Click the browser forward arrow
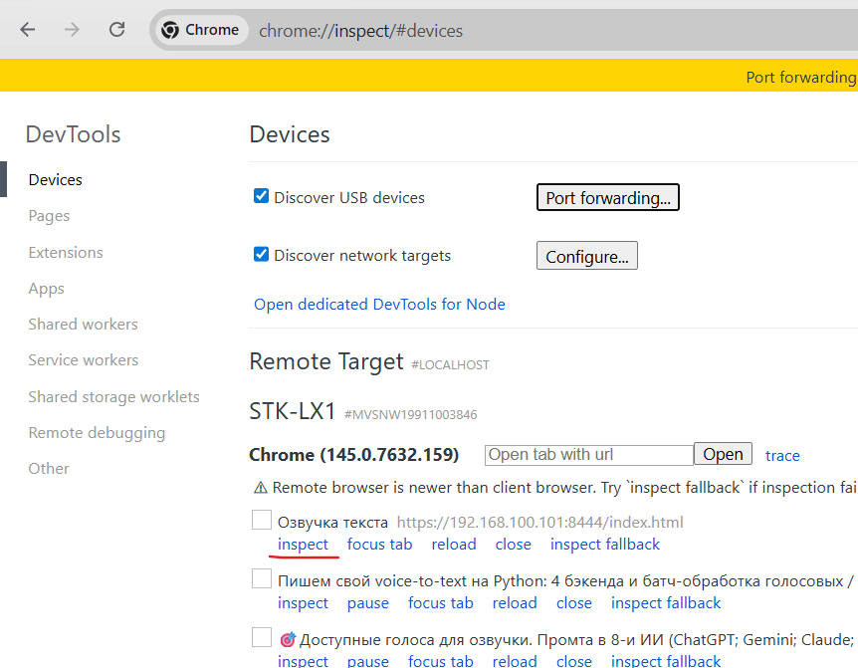The width and height of the screenshot is (858, 668). [72, 30]
